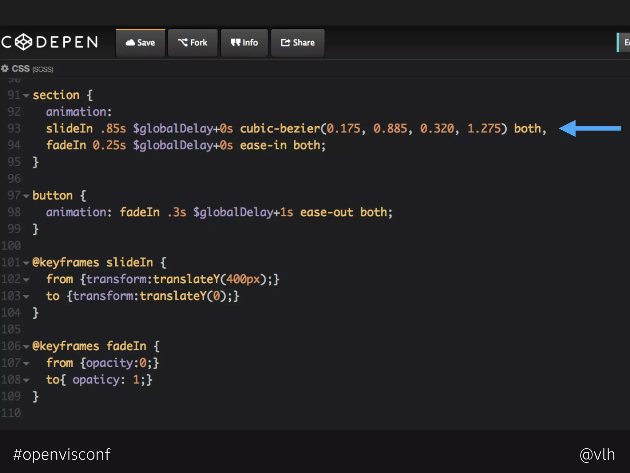Click the cloud Save button
630x473 pixels.
pos(140,43)
